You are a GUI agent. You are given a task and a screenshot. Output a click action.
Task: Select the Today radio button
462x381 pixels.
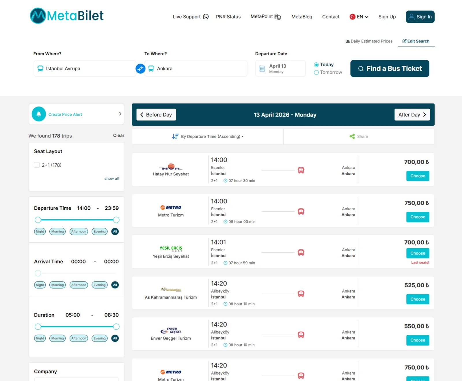(316, 64)
